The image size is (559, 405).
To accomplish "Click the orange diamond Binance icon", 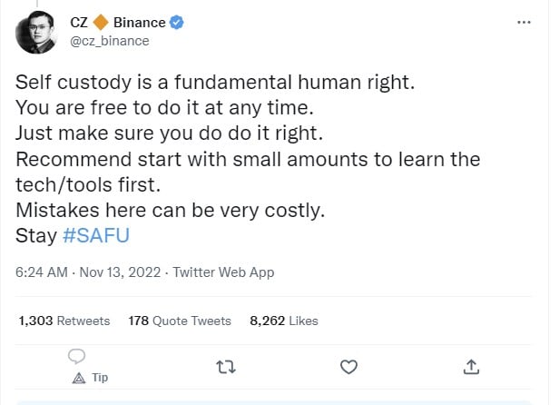I will point(101,23).
